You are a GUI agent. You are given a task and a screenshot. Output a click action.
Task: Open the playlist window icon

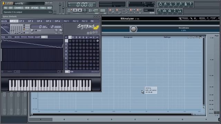[160, 11]
